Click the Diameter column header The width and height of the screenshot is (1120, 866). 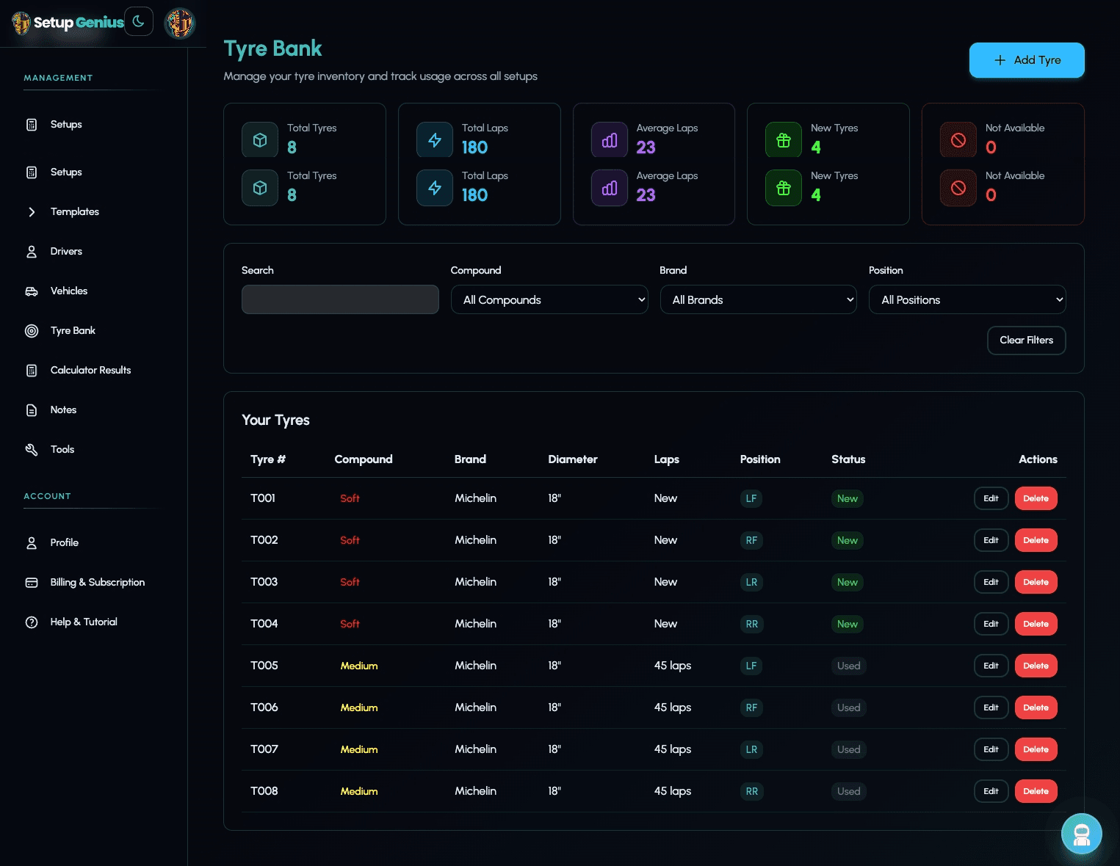(573, 459)
